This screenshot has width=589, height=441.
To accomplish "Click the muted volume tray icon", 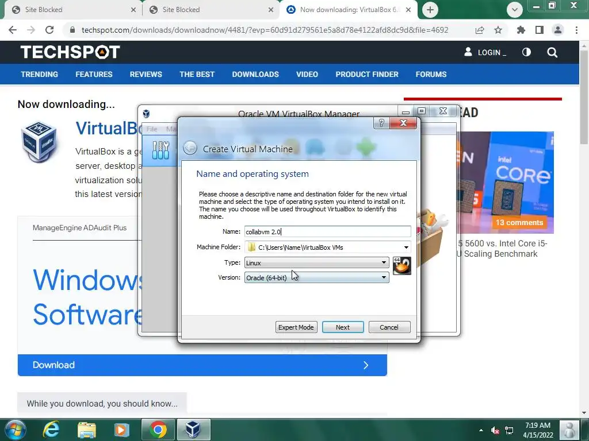I will [495, 430].
